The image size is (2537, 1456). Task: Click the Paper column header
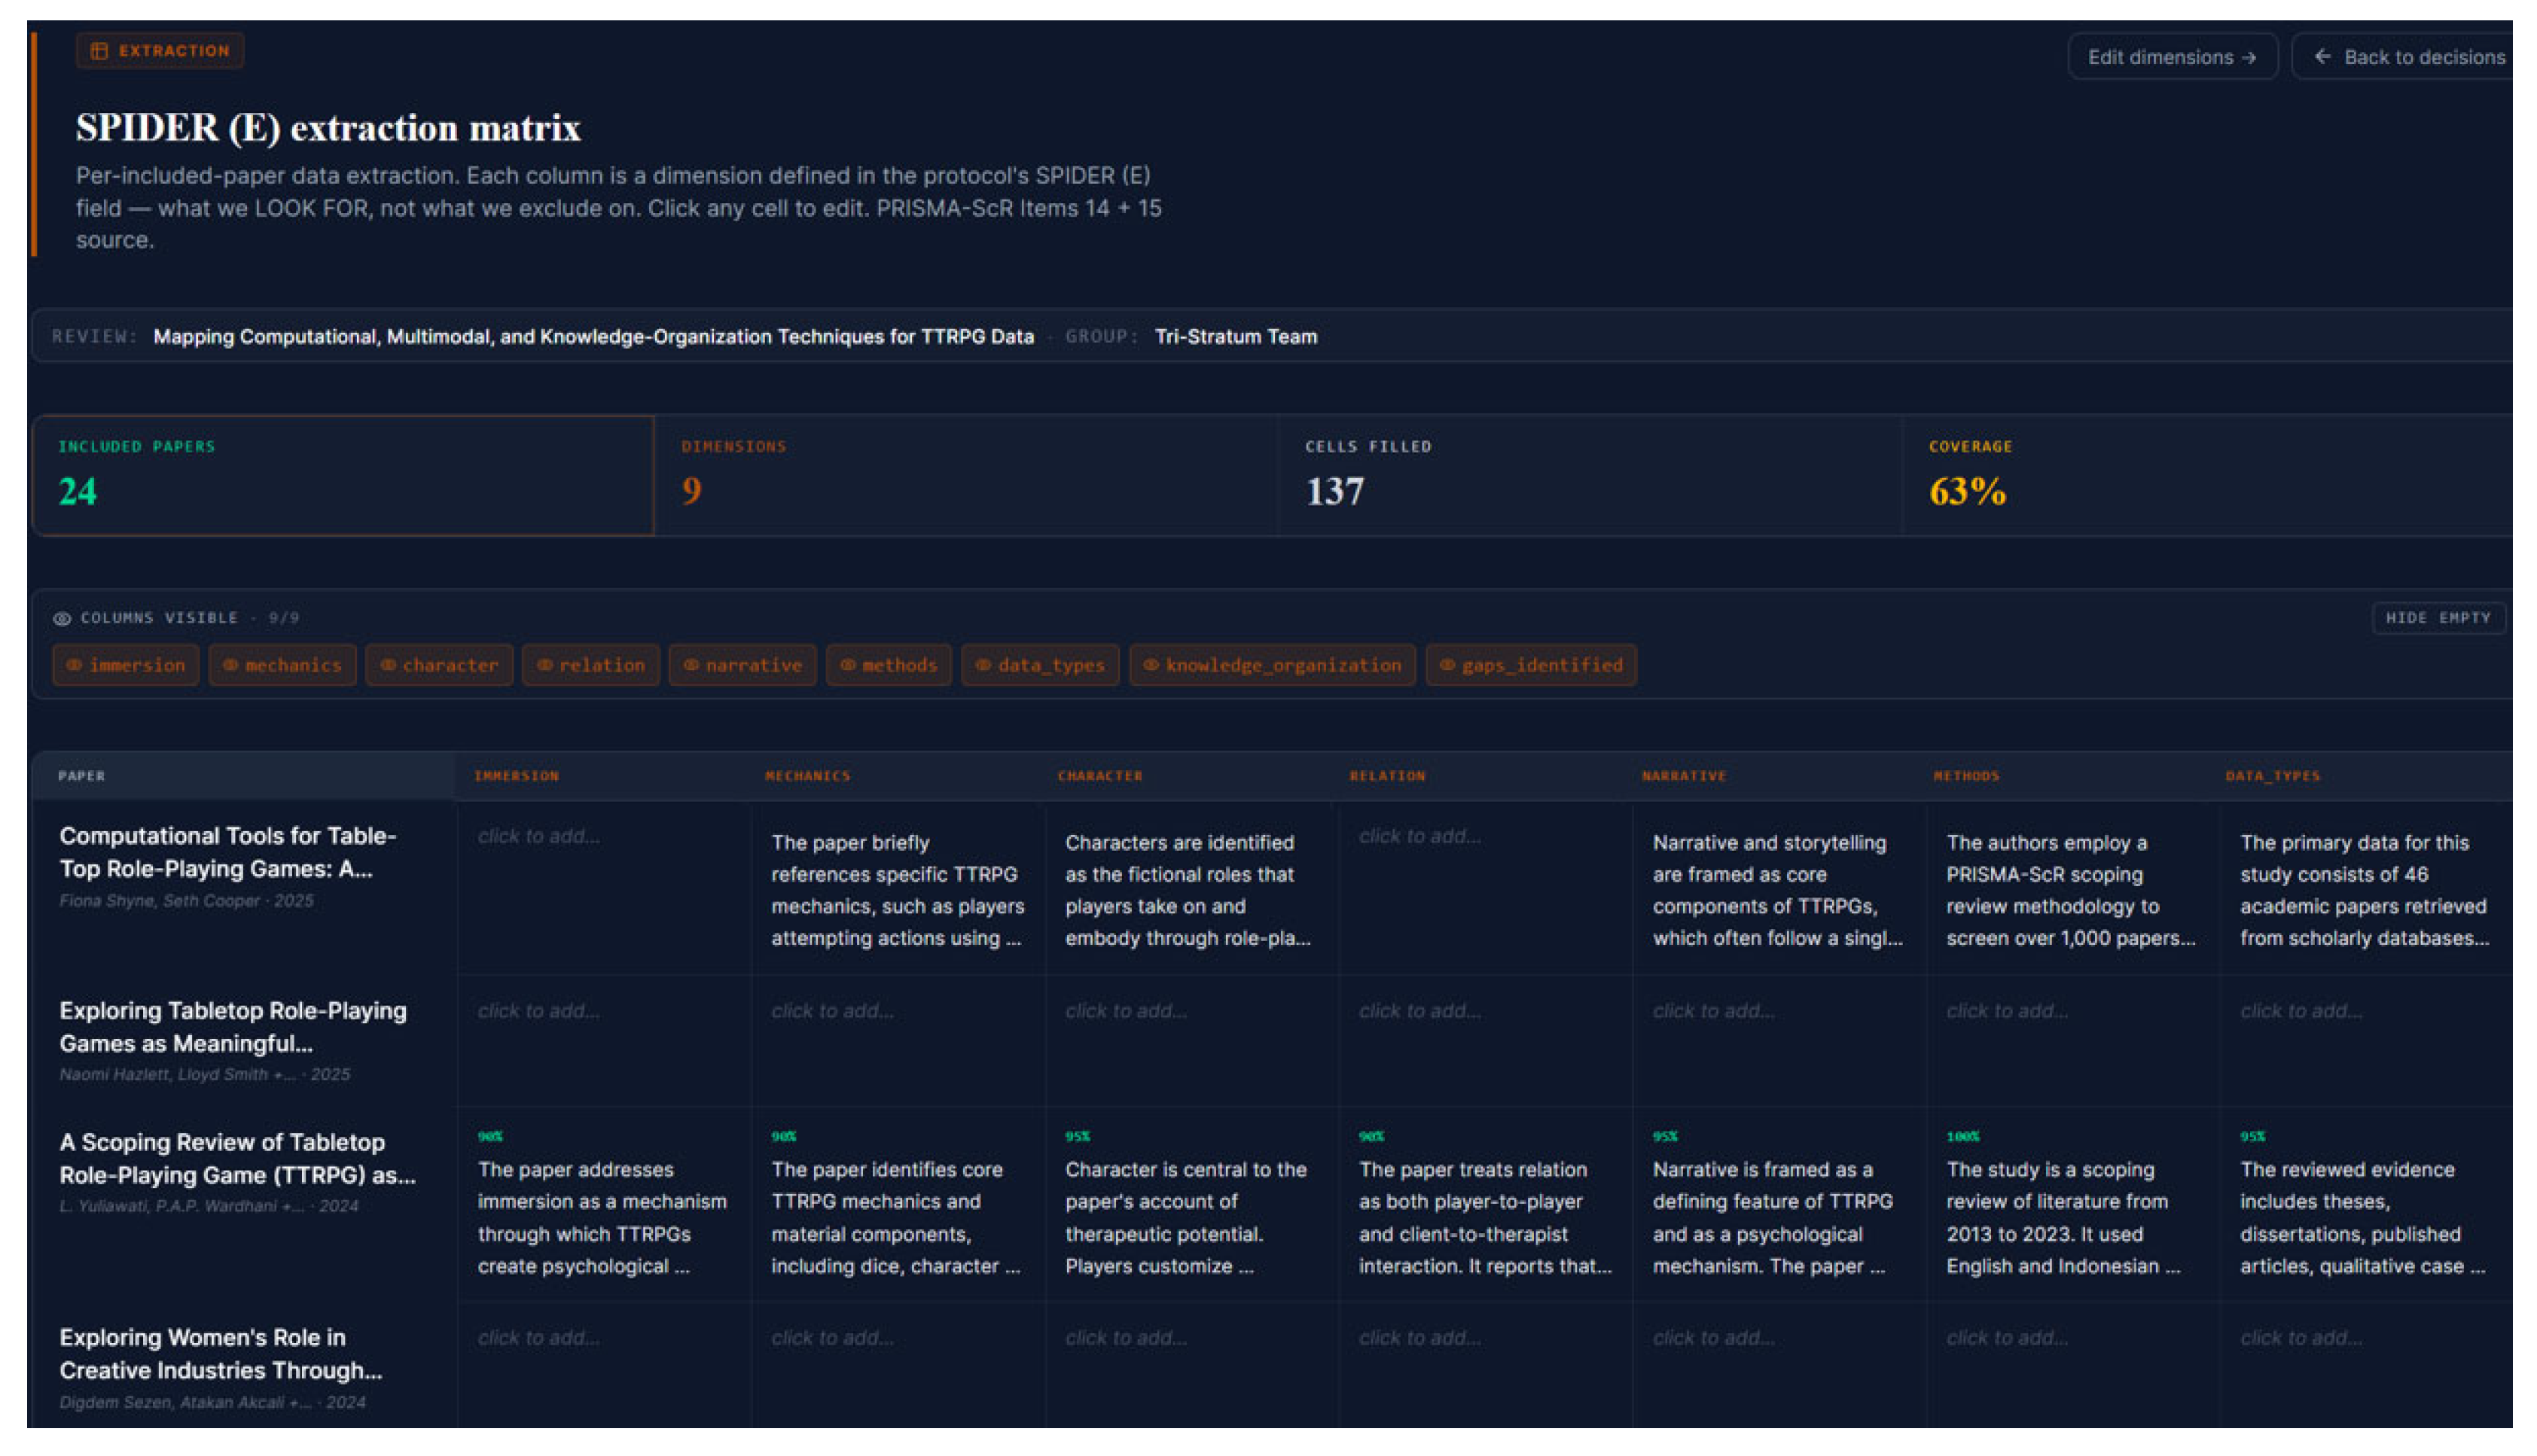[82, 776]
